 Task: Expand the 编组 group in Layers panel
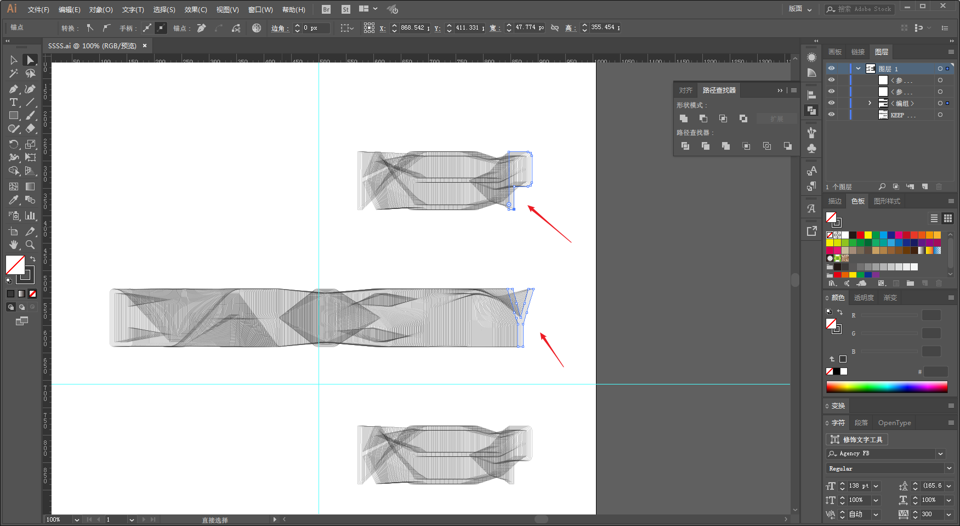(x=870, y=103)
